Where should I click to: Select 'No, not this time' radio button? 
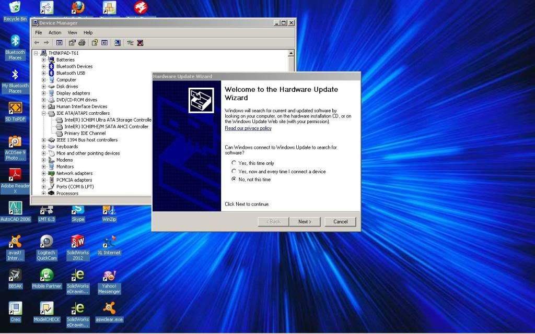pos(234,180)
